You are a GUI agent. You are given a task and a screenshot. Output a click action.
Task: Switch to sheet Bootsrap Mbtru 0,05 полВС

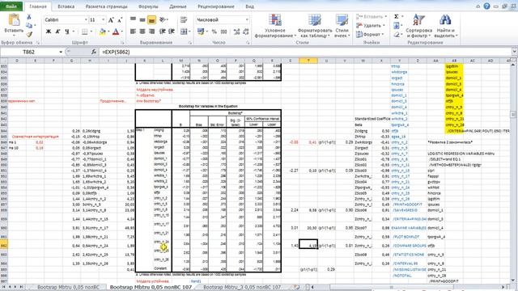click(x=68, y=287)
